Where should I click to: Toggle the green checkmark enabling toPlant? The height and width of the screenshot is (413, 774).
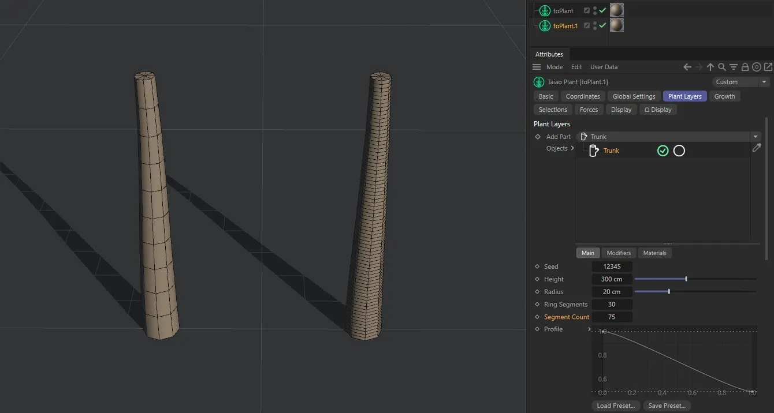coord(602,10)
